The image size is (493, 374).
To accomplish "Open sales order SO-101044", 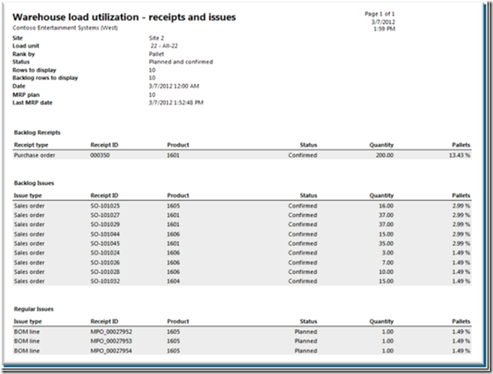I will click(x=105, y=234).
